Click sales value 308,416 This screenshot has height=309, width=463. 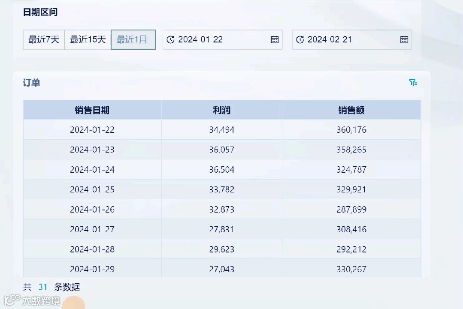pyautogui.click(x=351, y=229)
